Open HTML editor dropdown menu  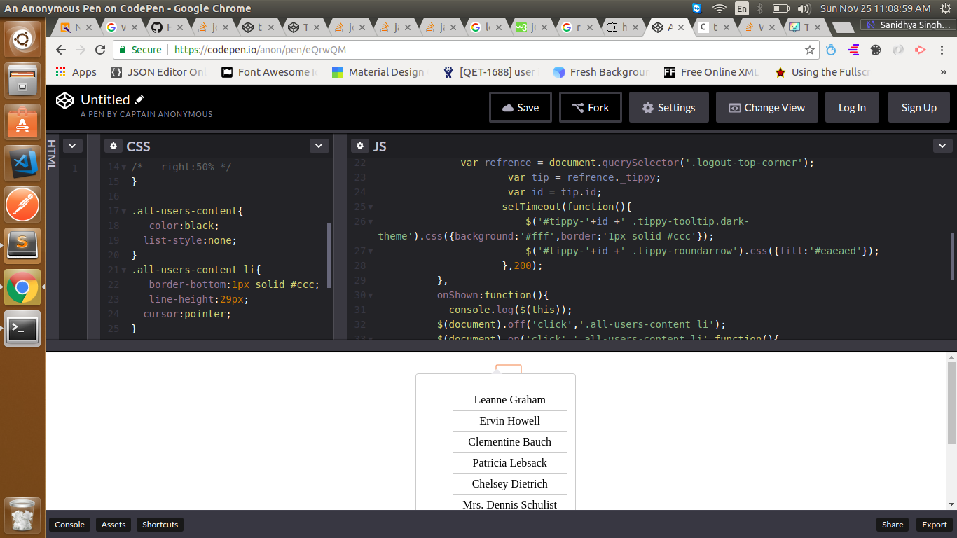[x=73, y=146]
